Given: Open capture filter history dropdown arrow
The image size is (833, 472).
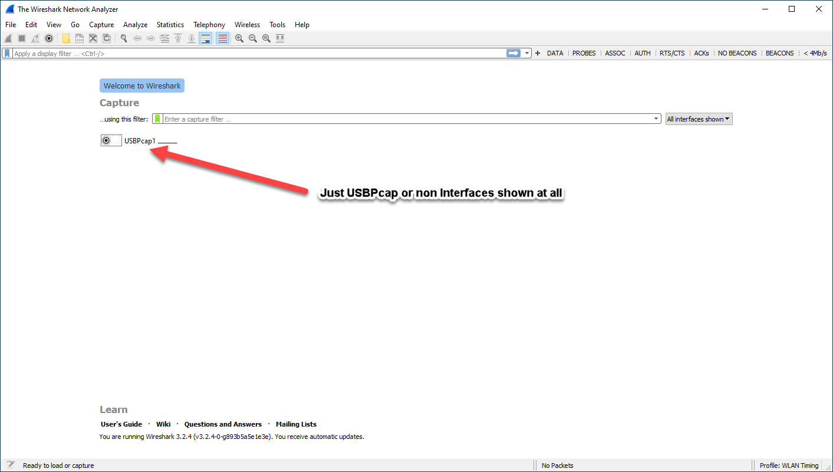Looking at the screenshot, I should tap(656, 119).
